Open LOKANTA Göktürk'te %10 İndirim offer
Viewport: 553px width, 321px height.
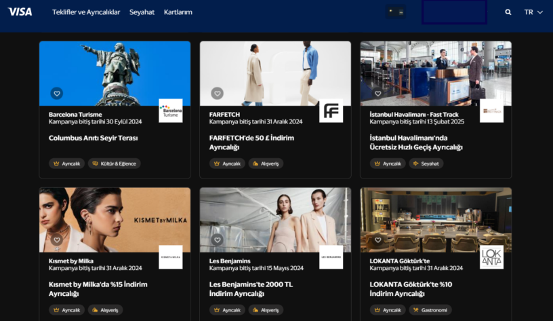411,289
